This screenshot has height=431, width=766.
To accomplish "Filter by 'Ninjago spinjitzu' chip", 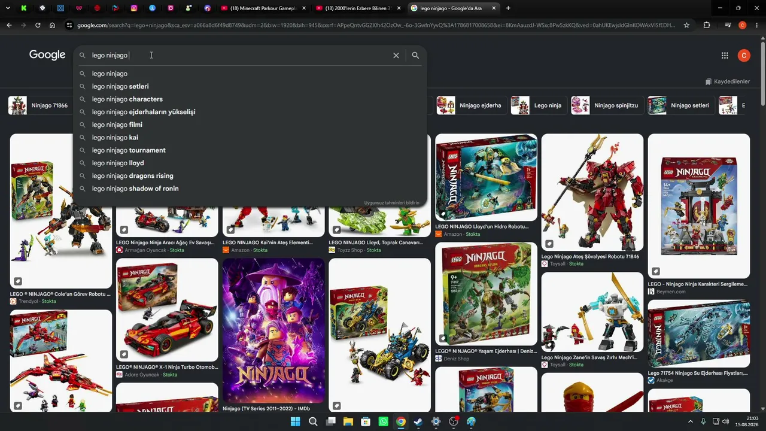I will point(607,105).
